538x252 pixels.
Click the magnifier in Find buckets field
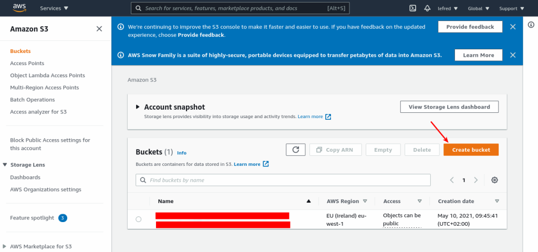tap(143, 180)
